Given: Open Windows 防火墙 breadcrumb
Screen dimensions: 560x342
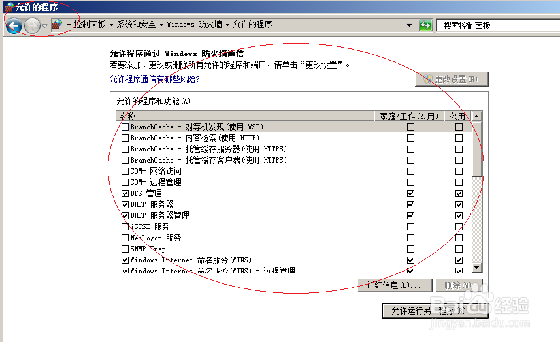Looking at the screenshot, I should 194,25.
